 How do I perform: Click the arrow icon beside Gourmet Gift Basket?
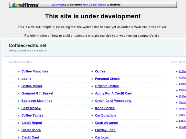[x=18, y=94]
